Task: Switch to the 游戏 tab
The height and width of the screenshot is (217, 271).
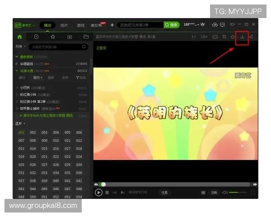Action: (80, 25)
